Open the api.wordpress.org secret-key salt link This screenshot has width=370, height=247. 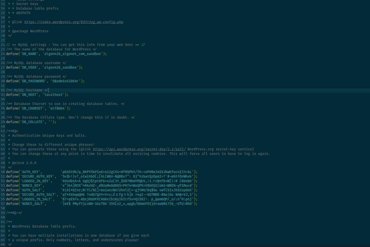(139, 149)
